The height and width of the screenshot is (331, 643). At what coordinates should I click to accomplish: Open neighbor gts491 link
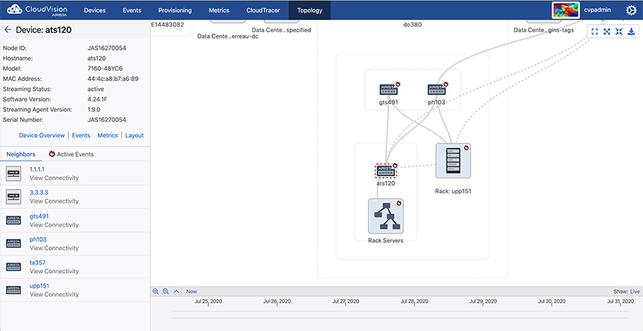[39, 216]
